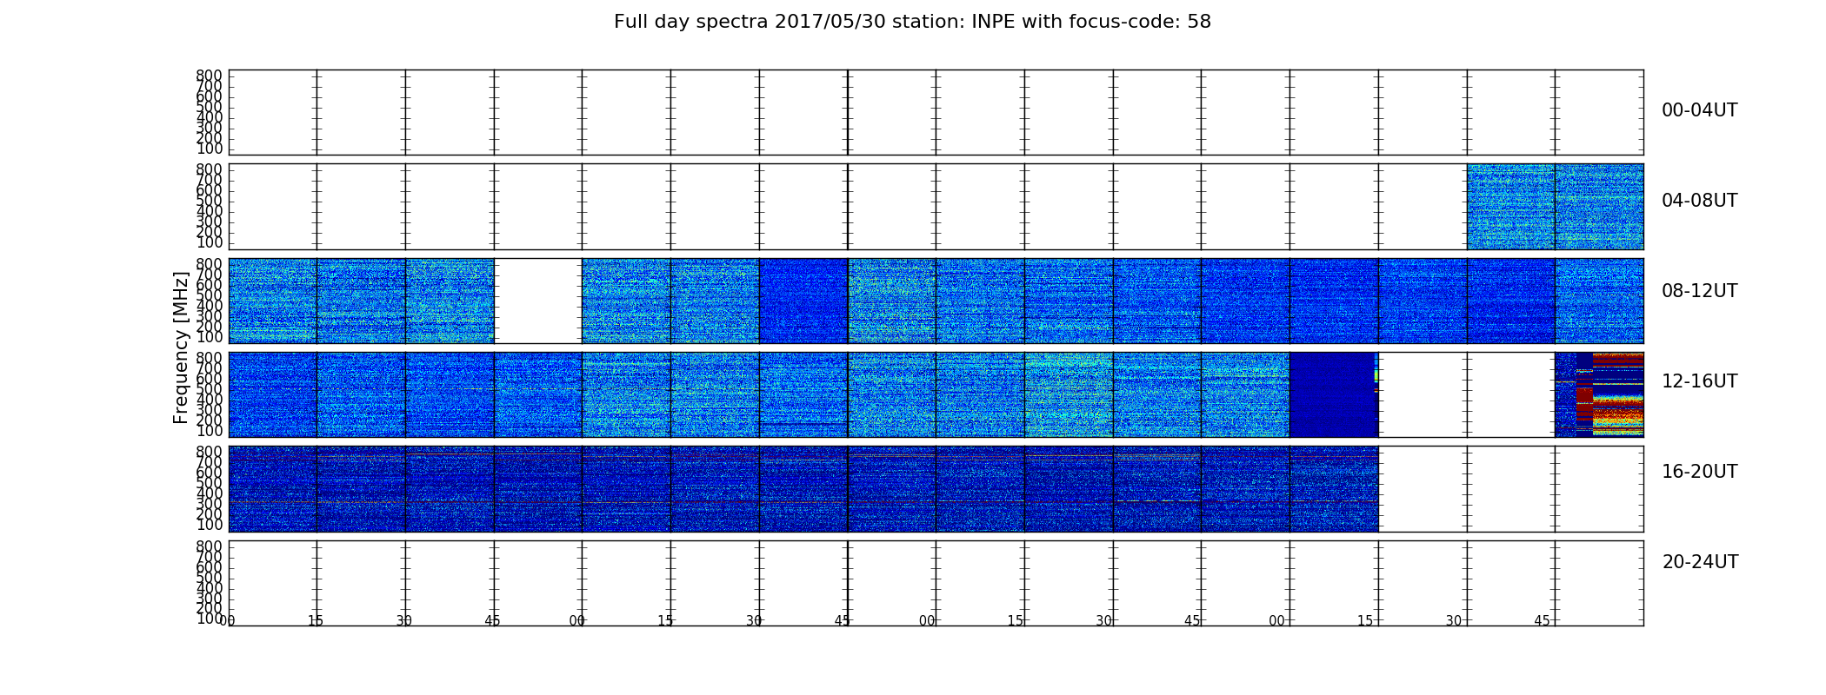
Task: Click the 04-08UT row label
Action: (1699, 201)
